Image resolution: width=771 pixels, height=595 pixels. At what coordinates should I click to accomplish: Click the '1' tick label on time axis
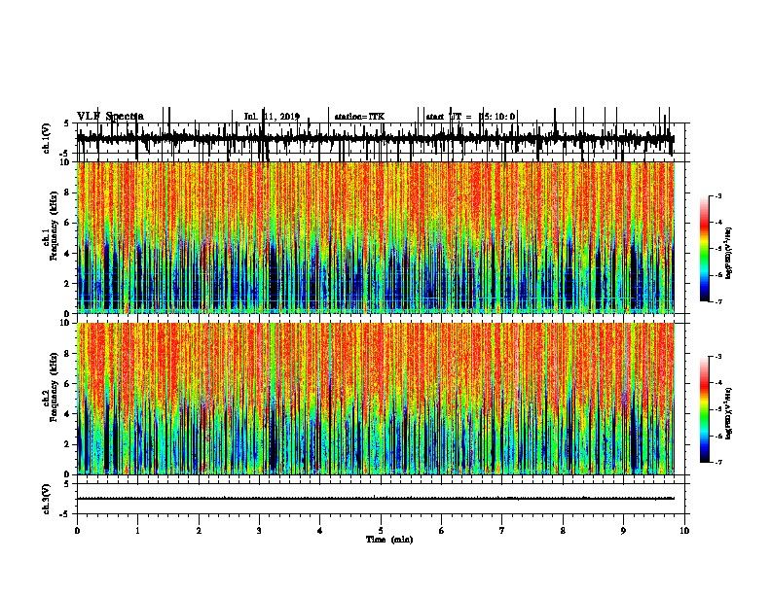click(137, 531)
